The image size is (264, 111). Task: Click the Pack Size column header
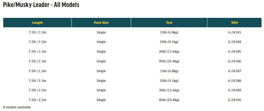[101, 23]
